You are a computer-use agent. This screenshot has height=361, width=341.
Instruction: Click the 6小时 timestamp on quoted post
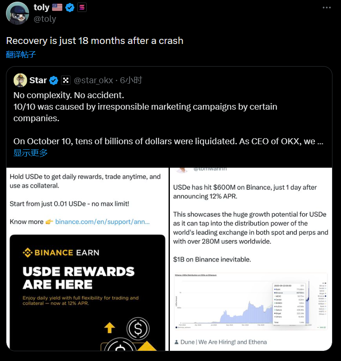click(x=131, y=80)
